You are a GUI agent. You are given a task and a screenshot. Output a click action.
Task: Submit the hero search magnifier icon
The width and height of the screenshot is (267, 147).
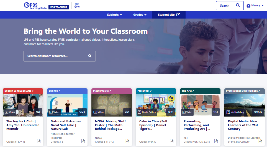[90, 56]
